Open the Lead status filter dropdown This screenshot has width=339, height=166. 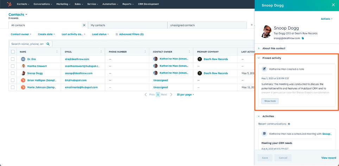[100, 34]
